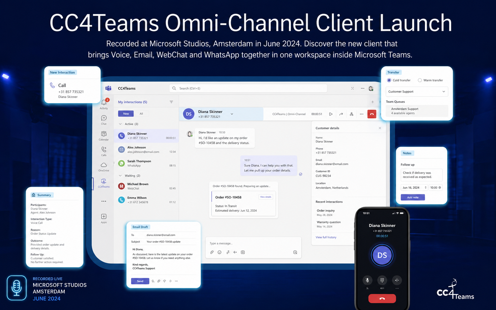Click the To field in Email Draft
496x310 pixels.
pyautogui.click(x=164, y=235)
